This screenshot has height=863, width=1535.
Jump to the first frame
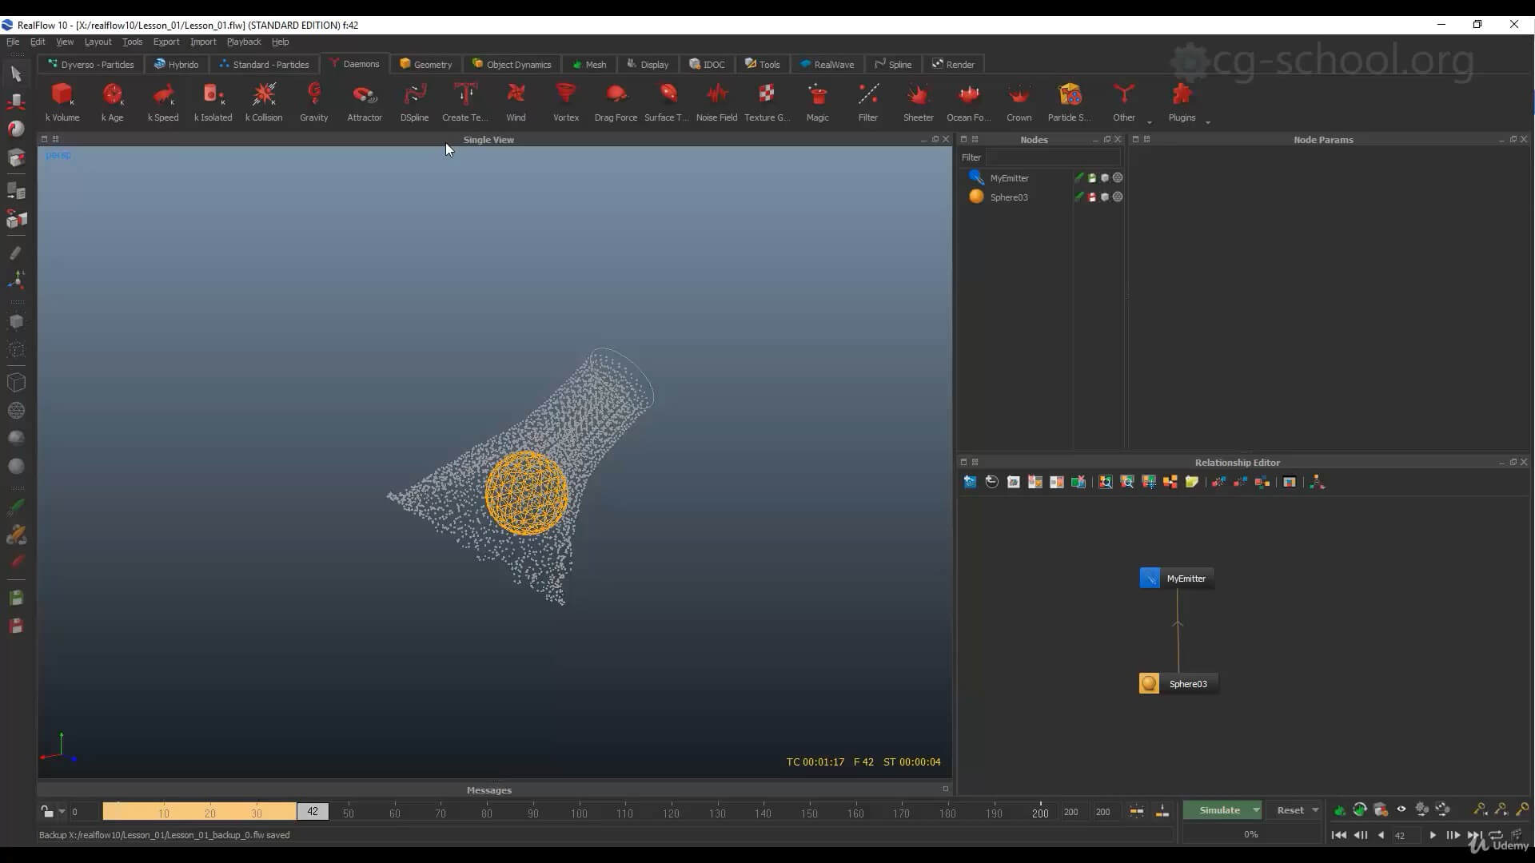(1339, 835)
